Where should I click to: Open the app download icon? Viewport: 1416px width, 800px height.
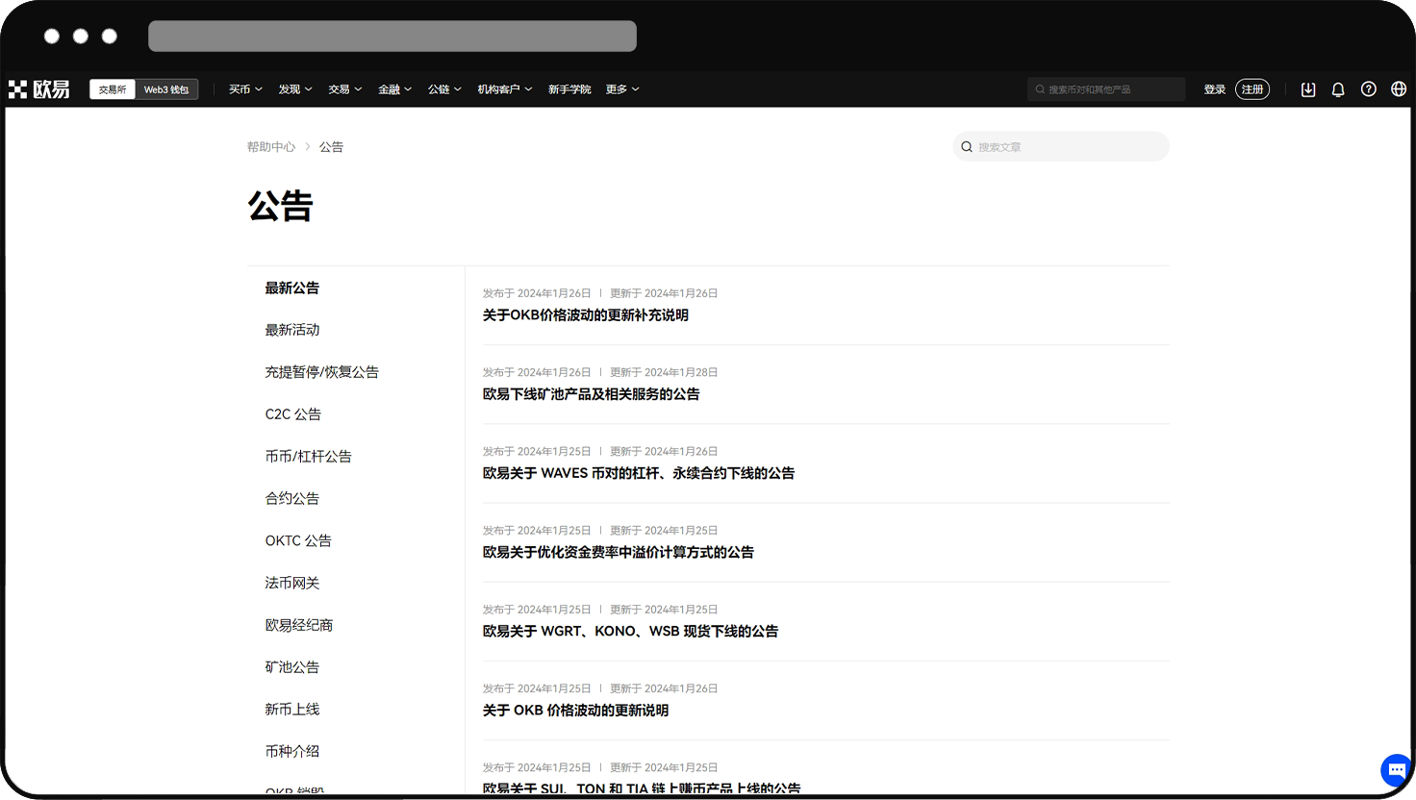[x=1308, y=88]
